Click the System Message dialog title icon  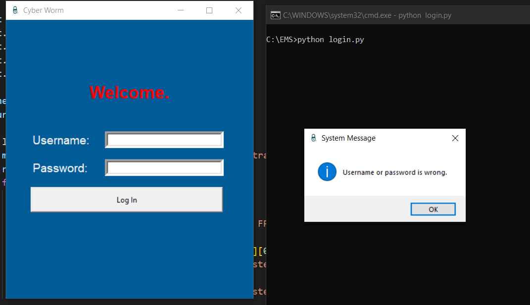coord(313,138)
